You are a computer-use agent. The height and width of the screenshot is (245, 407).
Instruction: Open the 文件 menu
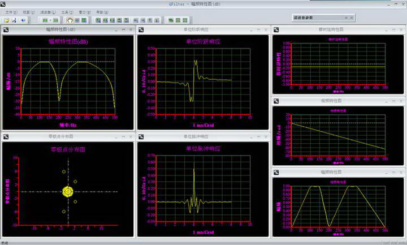tap(10, 11)
